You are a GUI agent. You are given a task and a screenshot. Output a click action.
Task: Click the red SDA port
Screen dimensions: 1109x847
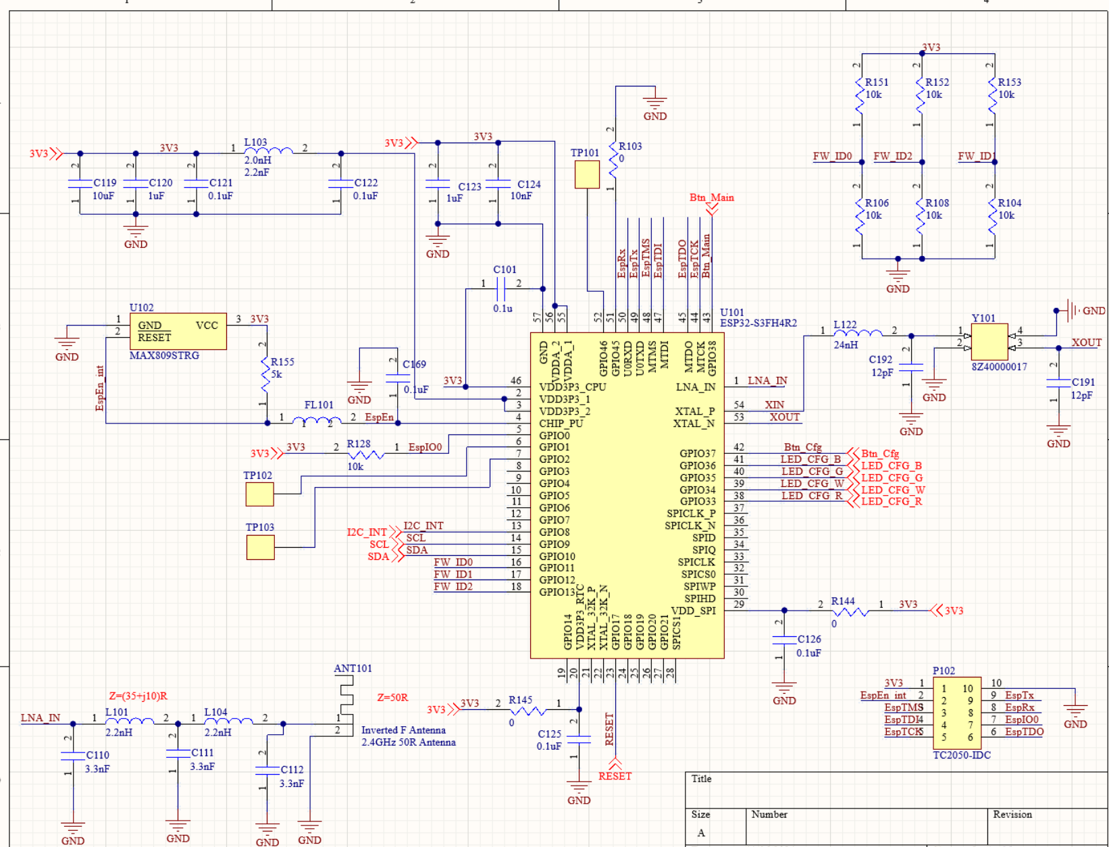click(385, 557)
